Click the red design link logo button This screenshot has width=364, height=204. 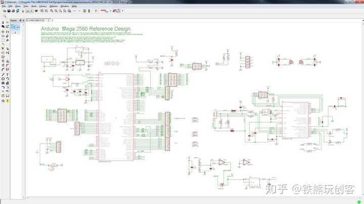coord(104,11)
